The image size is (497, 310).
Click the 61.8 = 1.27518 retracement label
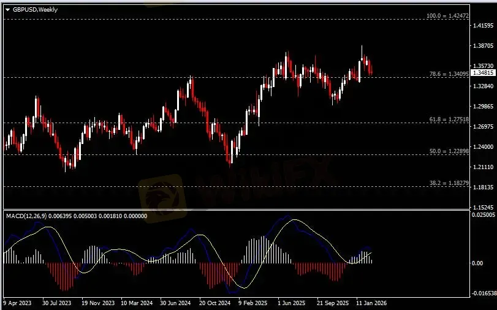[x=447, y=119]
